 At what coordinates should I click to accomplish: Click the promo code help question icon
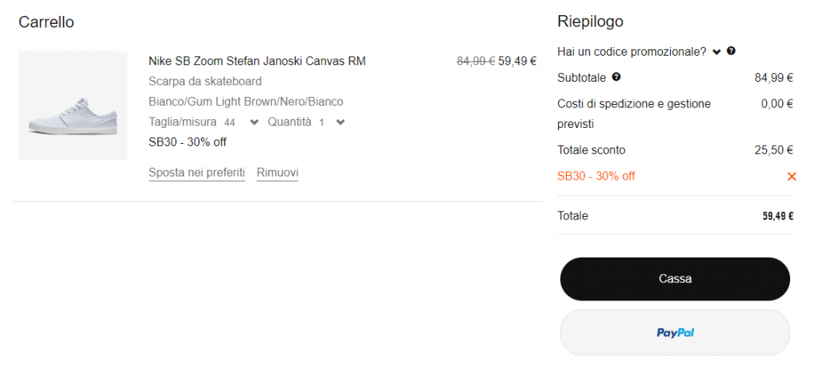(731, 51)
